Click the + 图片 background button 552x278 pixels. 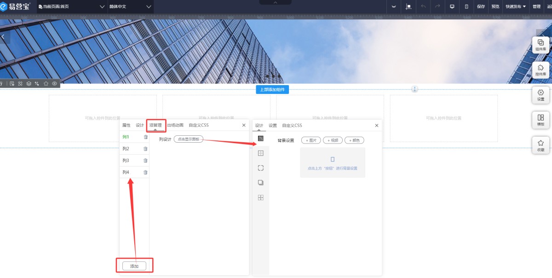(x=311, y=140)
